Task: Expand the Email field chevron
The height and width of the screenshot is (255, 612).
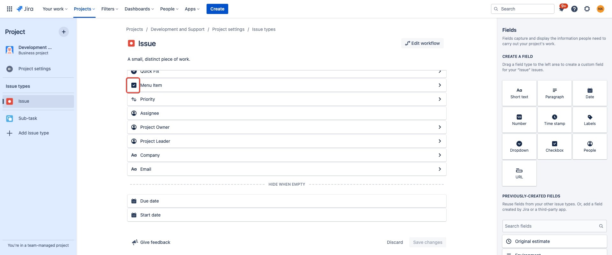Action: pyautogui.click(x=440, y=169)
